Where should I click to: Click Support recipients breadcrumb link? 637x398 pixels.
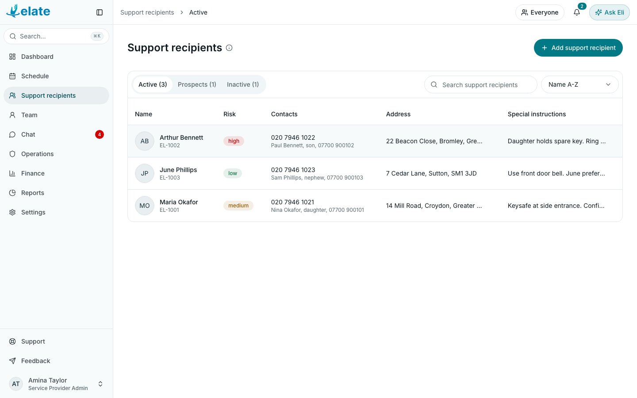[x=147, y=12]
